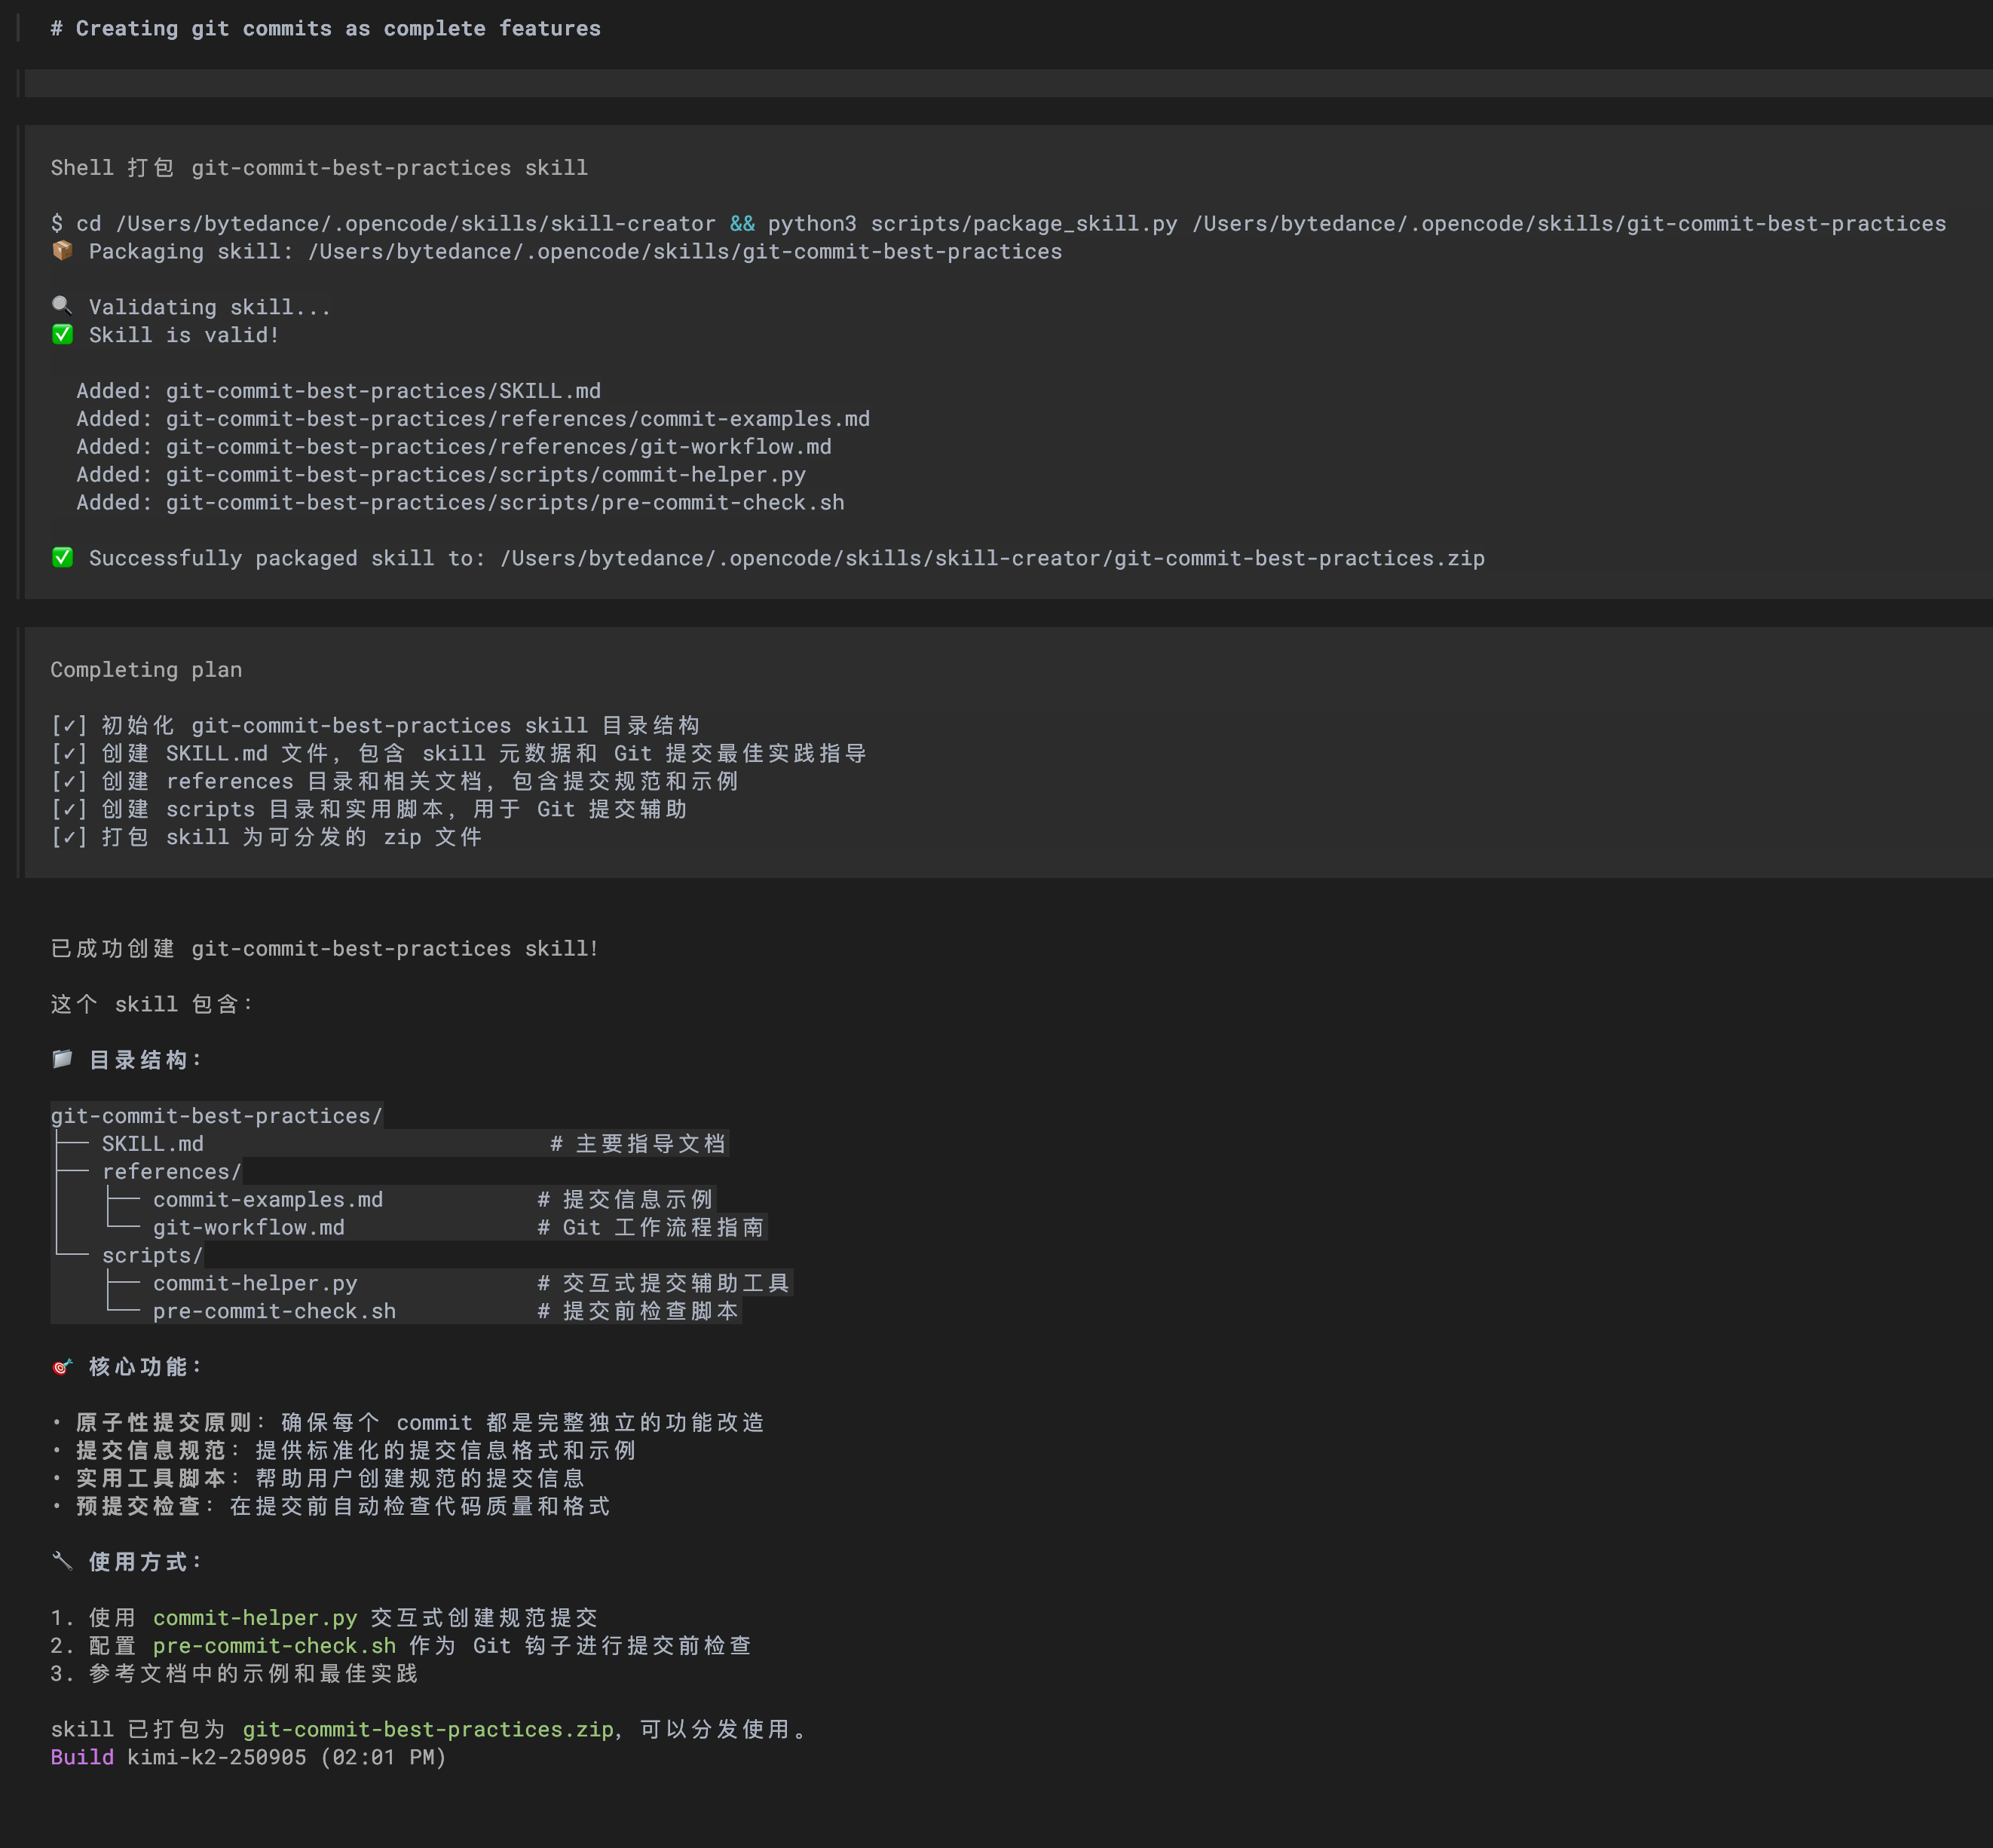Image resolution: width=1993 pixels, height=1848 pixels.
Task: Click green checkmark beside Skill is valid
Action: tap(62, 334)
